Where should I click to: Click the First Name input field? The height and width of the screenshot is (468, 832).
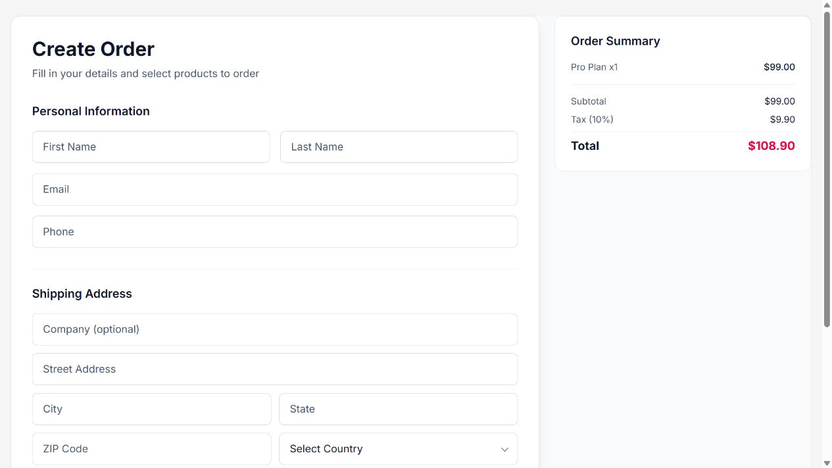pos(151,147)
